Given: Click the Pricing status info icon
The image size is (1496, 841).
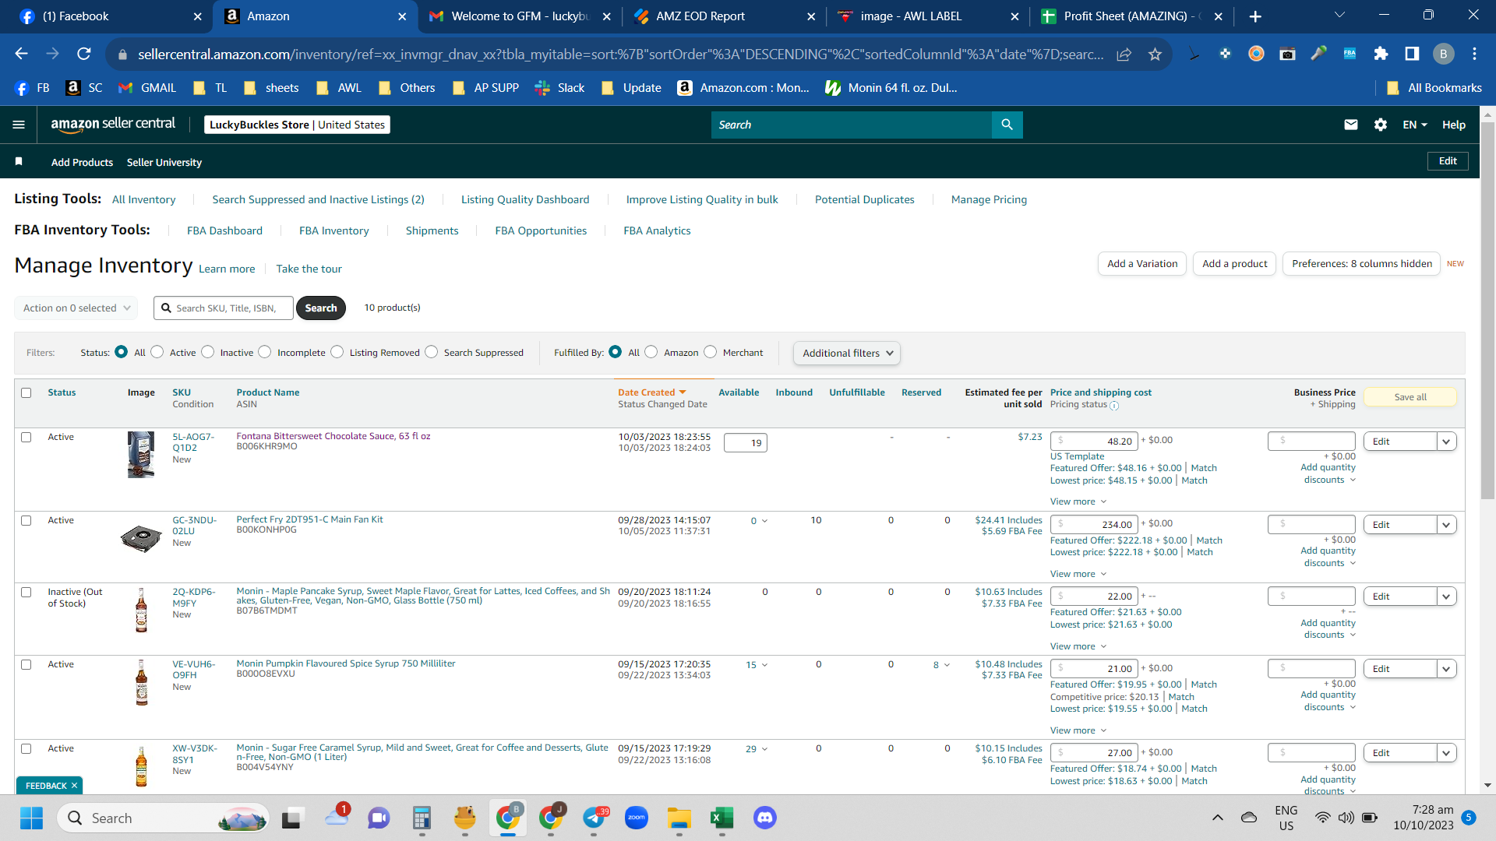Looking at the screenshot, I should point(1114,405).
